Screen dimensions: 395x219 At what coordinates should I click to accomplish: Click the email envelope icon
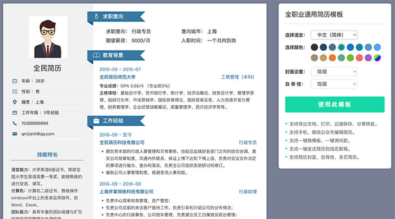pyautogui.click(x=15, y=134)
